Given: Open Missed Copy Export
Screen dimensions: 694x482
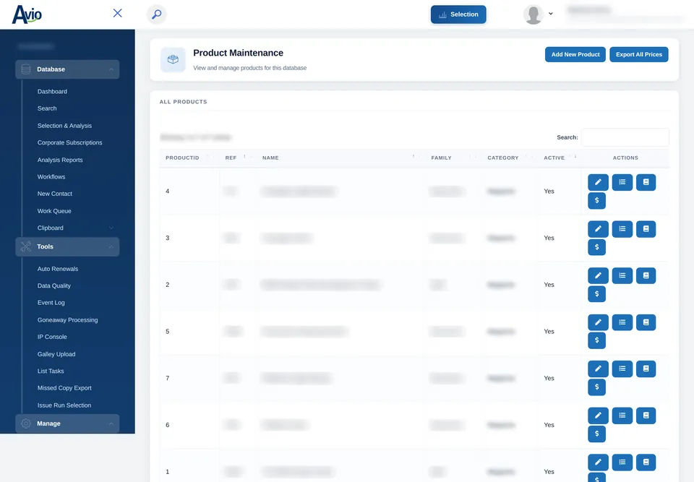Looking at the screenshot, I should 64,388.
